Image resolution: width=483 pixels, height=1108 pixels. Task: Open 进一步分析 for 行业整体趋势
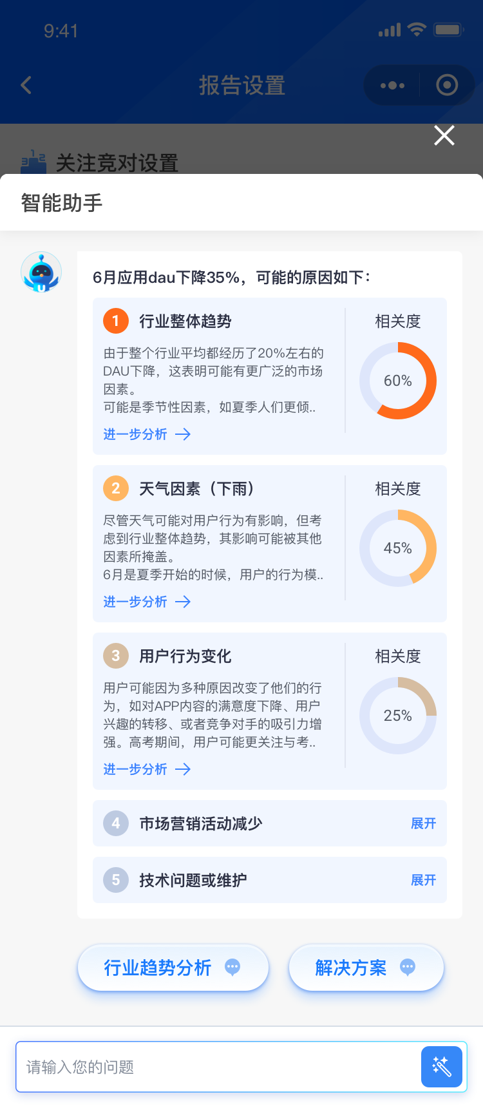pyautogui.click(x=147, y=434)
